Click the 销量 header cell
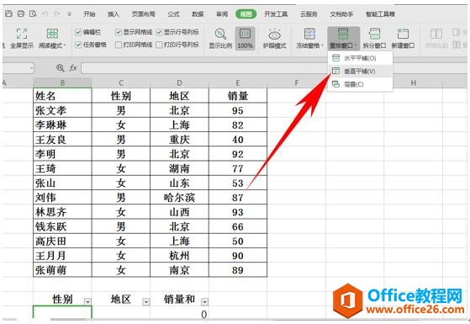Image resolution: width=470 pixels, height=324 pixels. (x=238, y=96)
